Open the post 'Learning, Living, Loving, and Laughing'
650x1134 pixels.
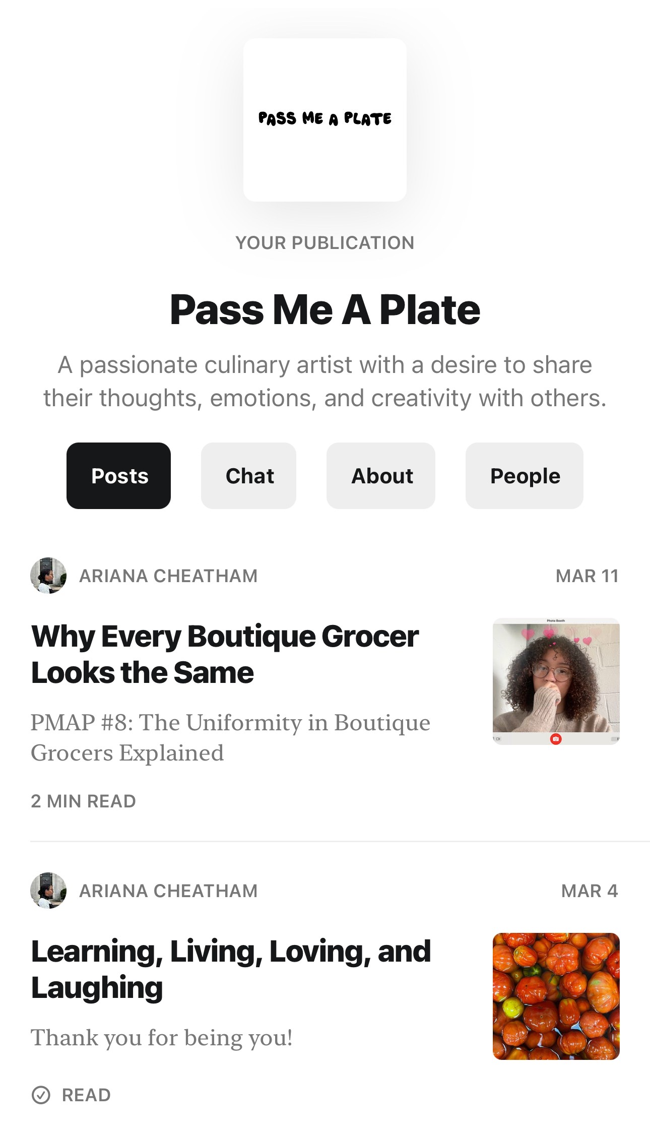pos(231,969)
